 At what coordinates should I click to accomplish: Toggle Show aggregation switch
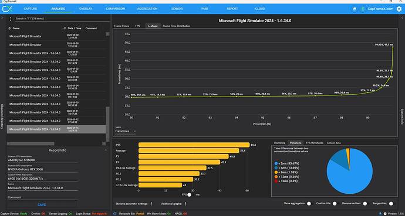click(309, 204)
